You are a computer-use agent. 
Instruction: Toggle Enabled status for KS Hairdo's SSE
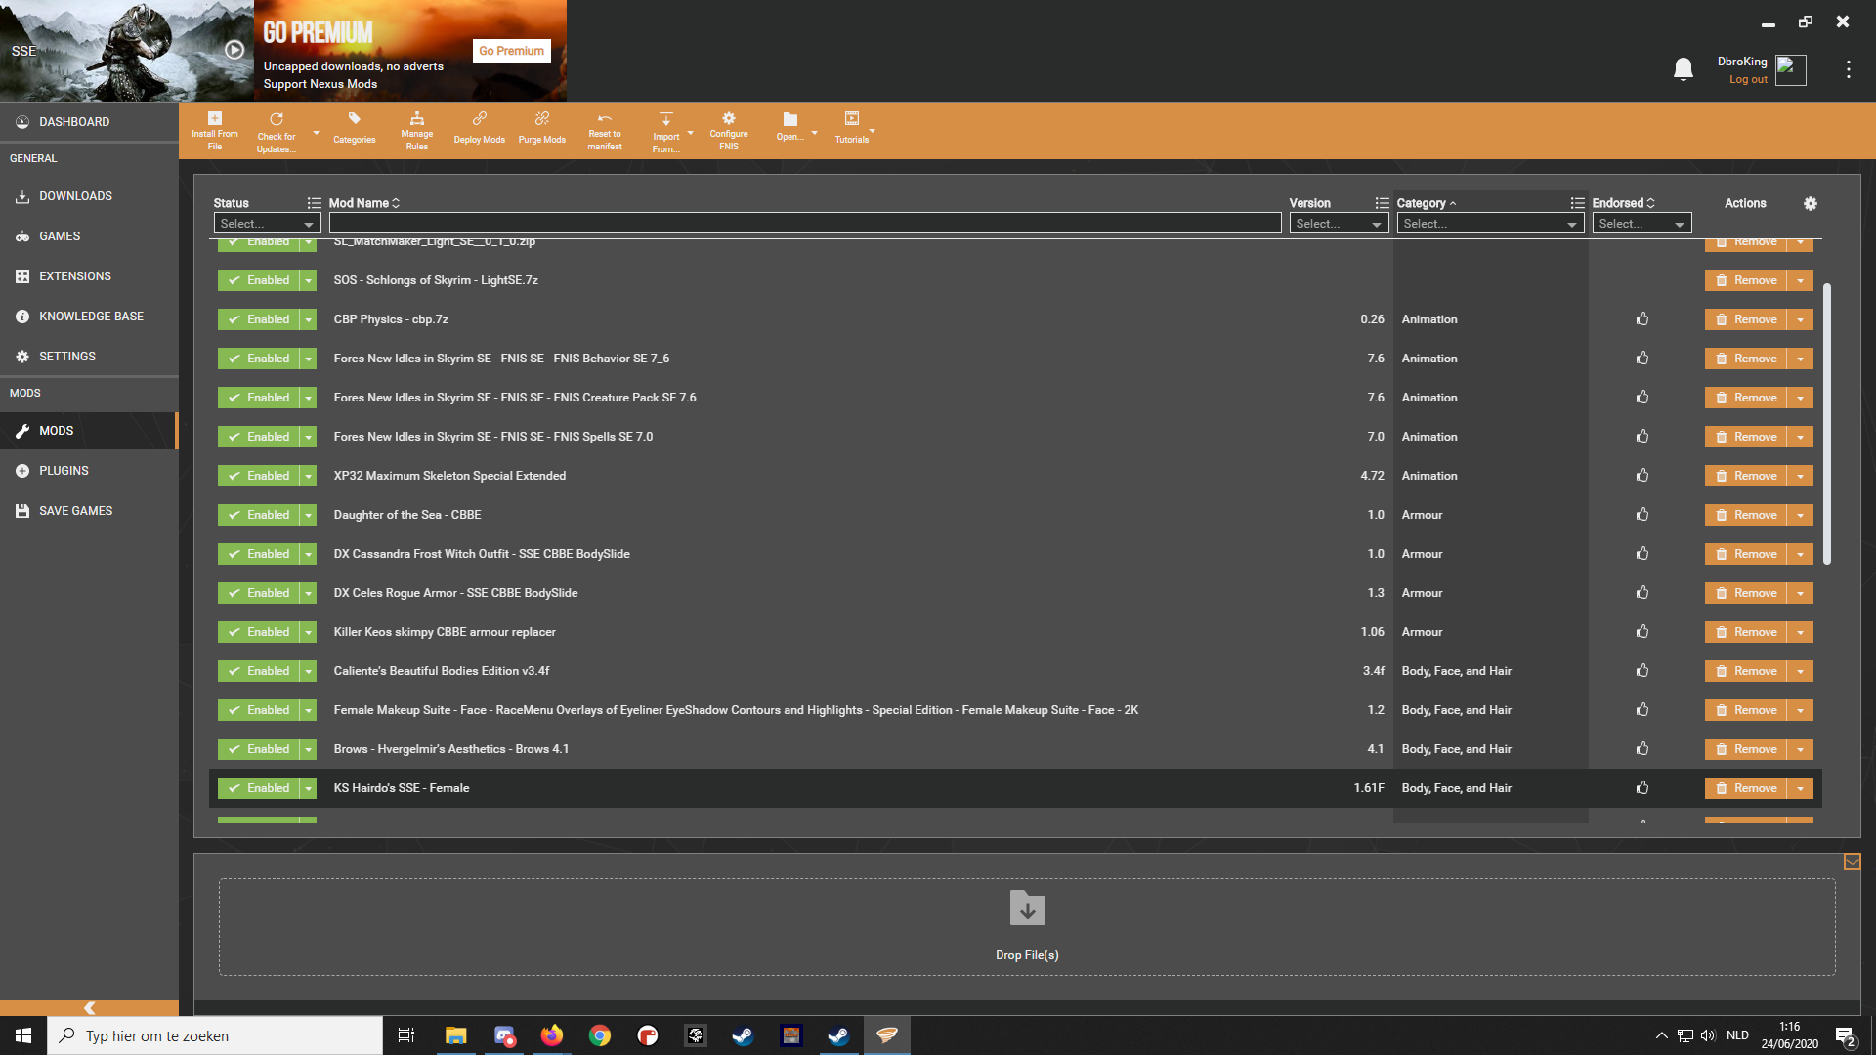coord(259,788)
